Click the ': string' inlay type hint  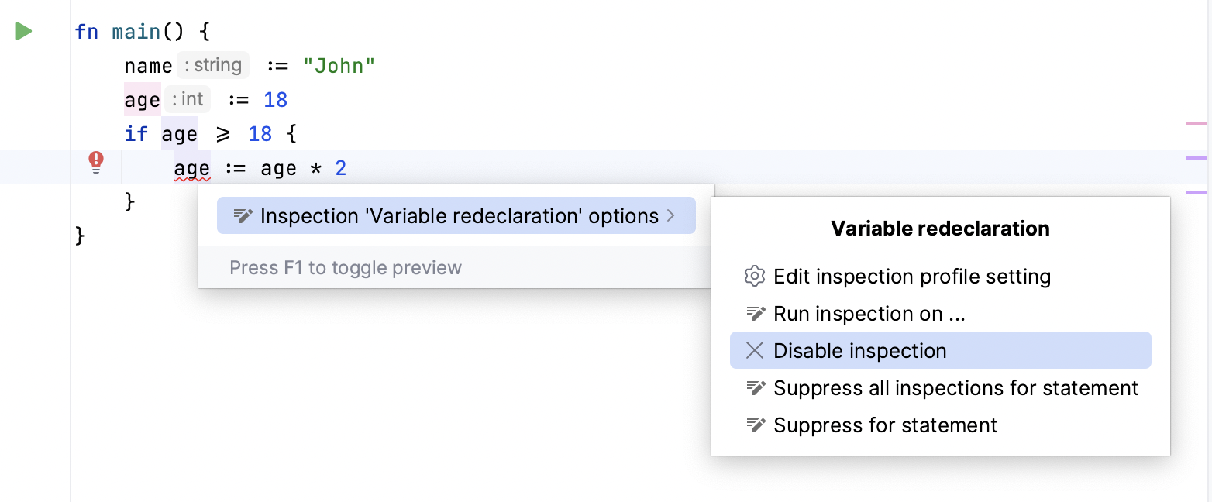213,64
